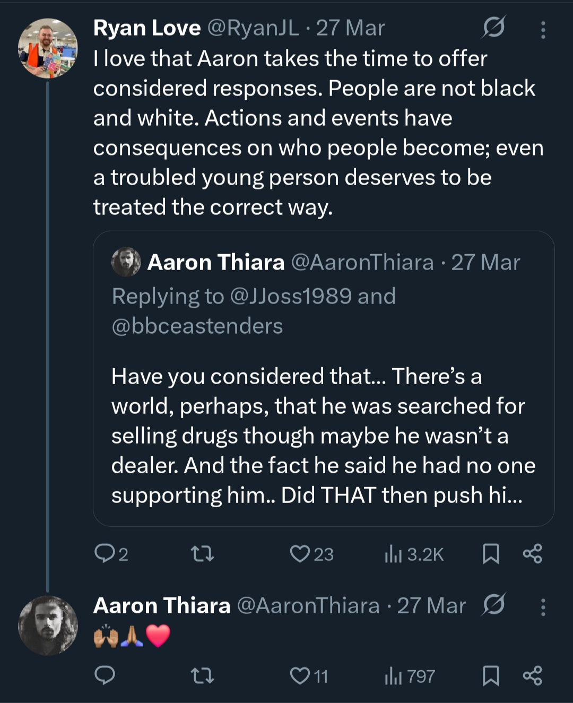Open Grok icon on Aaron Thiara's reply

493,605
